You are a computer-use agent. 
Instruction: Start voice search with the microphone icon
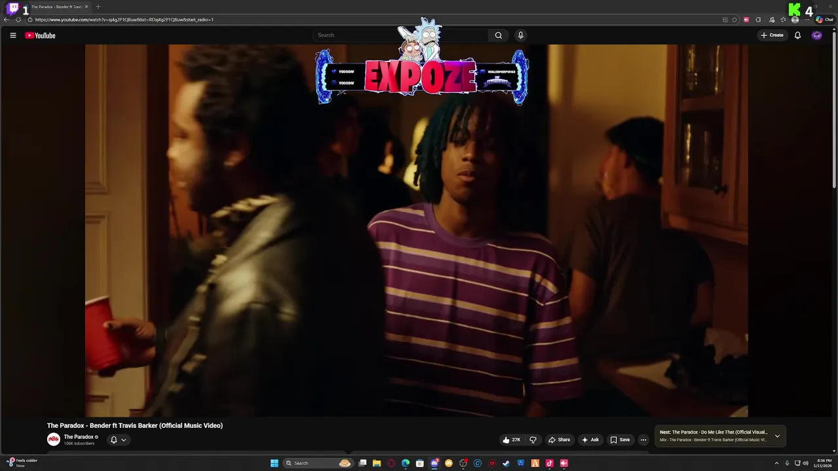(520, 35)
